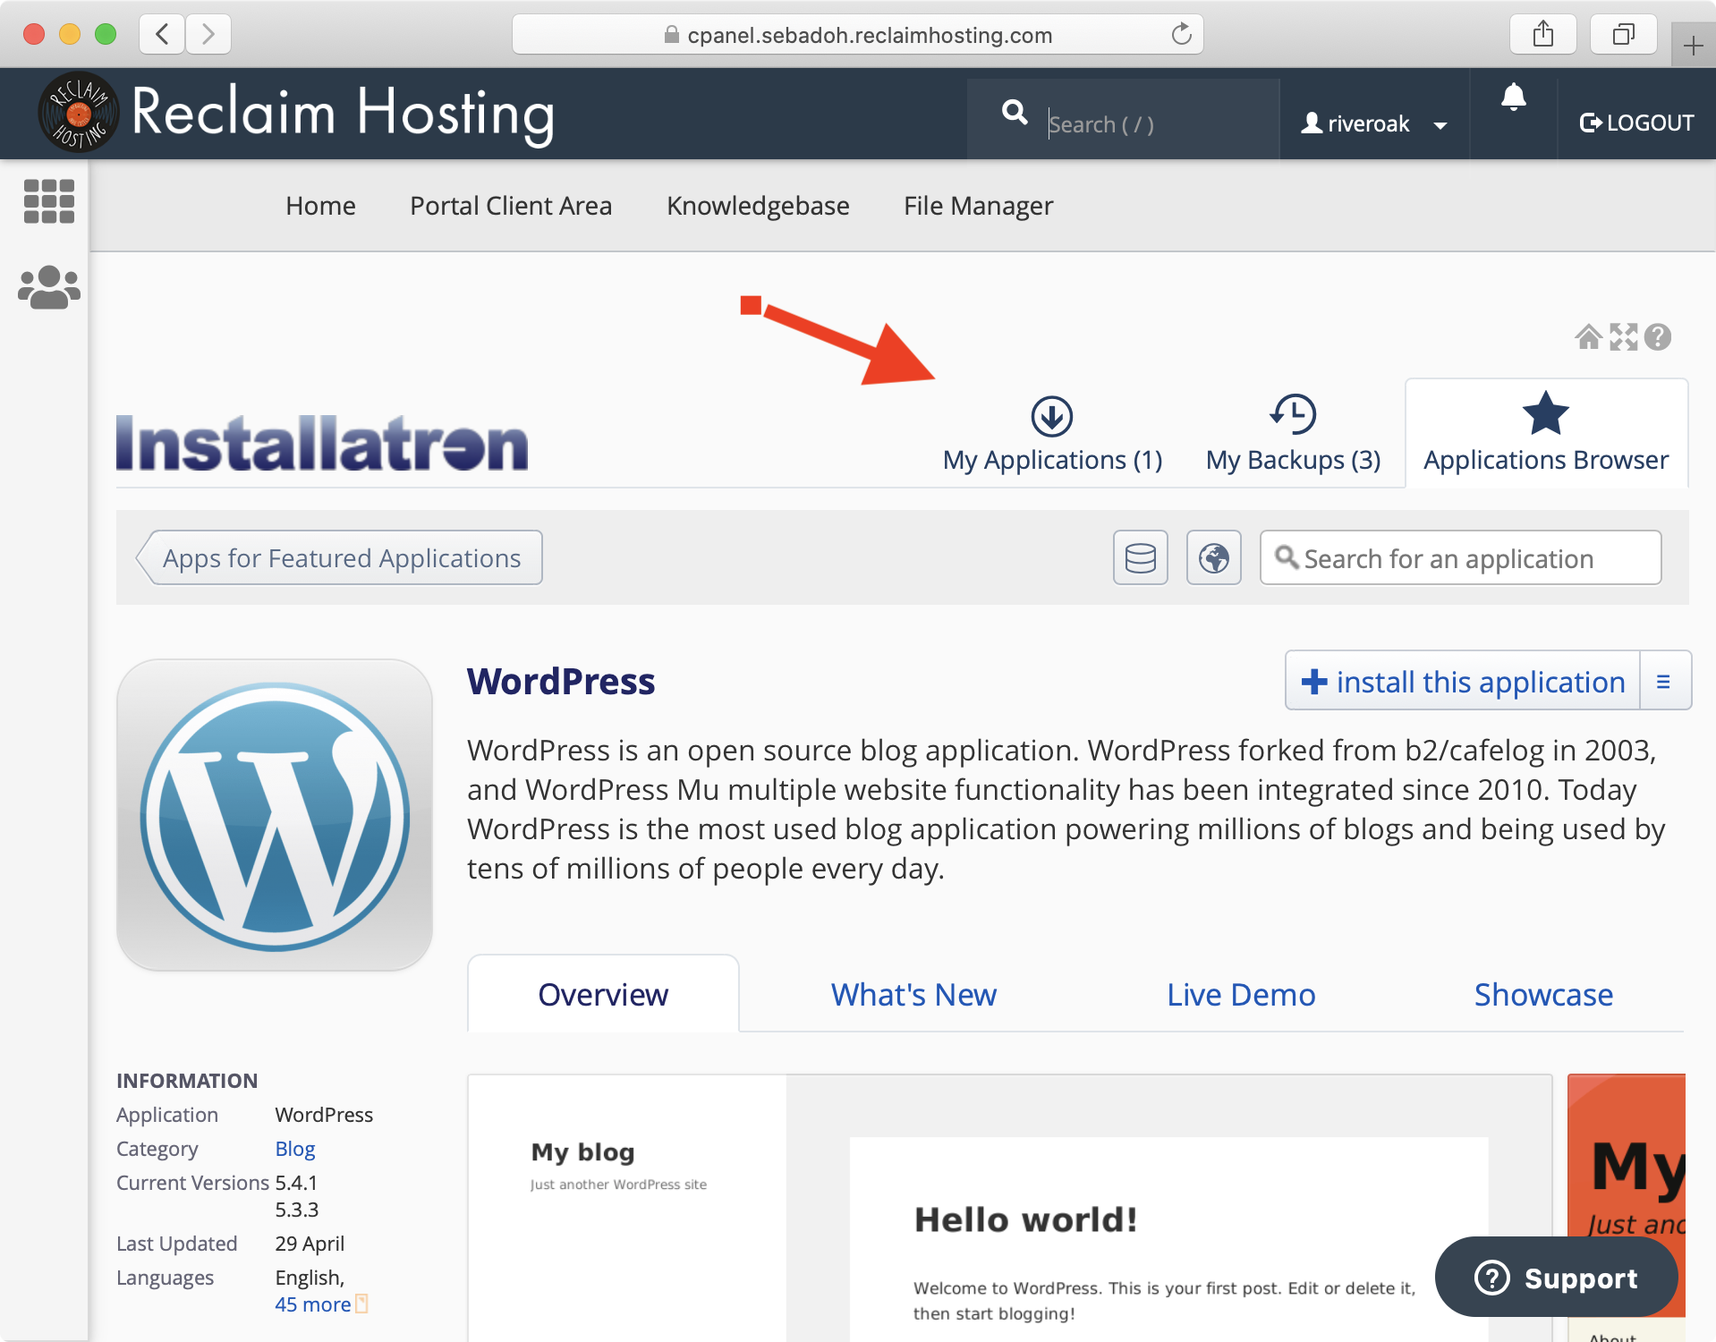Switch to What's New tab

coord(913,994)
